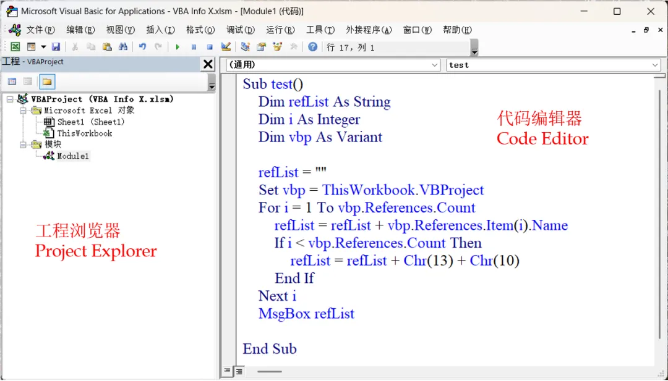Click the Paste clipboard icon

pos(107,47)
